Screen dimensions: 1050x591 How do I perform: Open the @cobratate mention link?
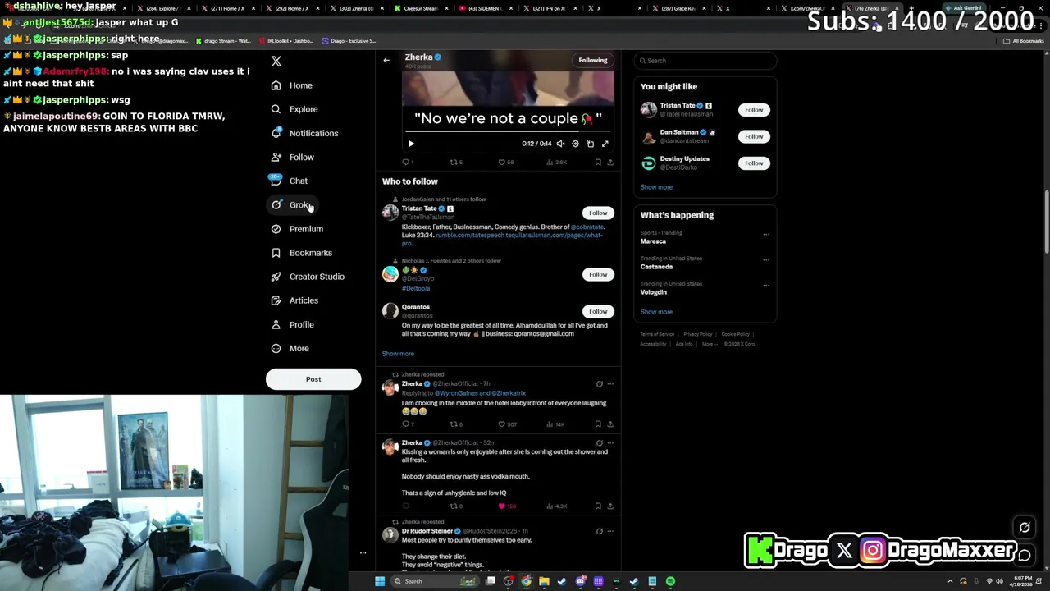click(587, 227)
